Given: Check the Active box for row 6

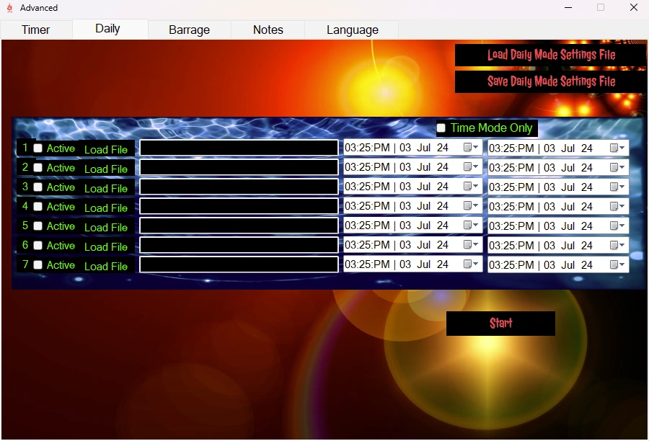Looking at the screenshot, I should click(x=37, y=245).
